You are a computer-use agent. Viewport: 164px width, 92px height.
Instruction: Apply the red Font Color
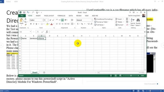click(x=52, y=24)
